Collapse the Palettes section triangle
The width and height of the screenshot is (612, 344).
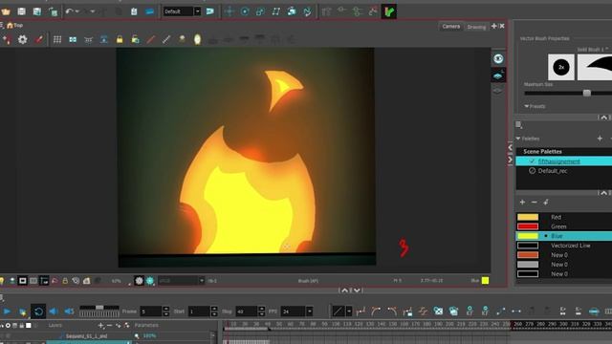click(x=518, y=139)
